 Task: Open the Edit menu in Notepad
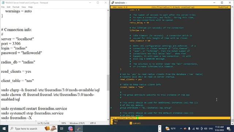(x=8, y=7)
